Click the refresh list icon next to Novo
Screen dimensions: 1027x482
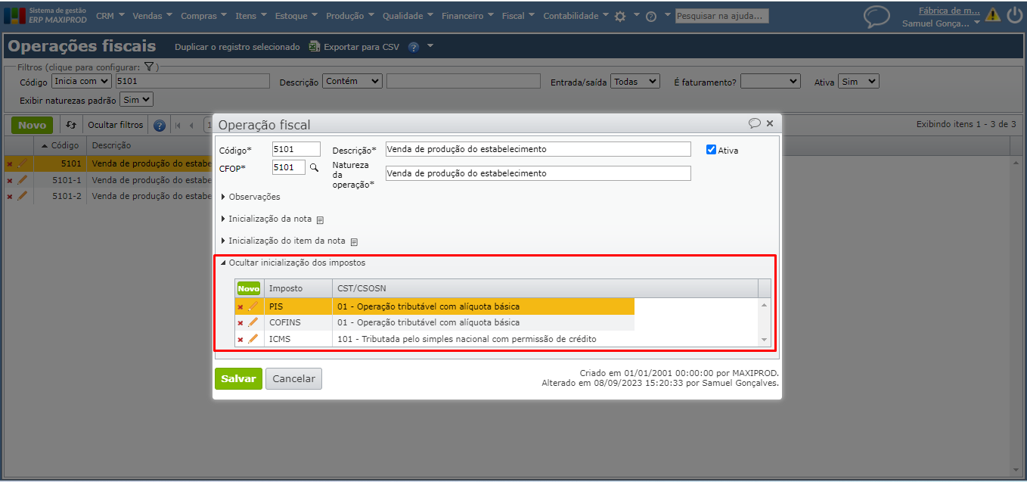(71, 125)
